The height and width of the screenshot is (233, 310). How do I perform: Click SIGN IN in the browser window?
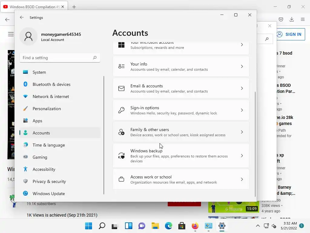pos(290,34)
